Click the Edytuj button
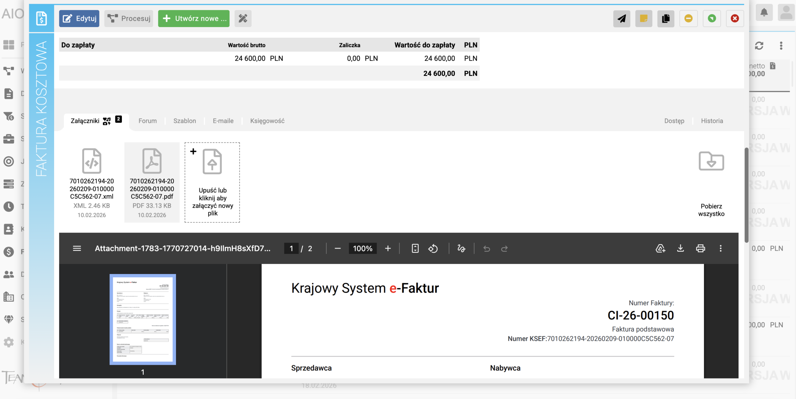The image size is (796, 399). (79, 19)
